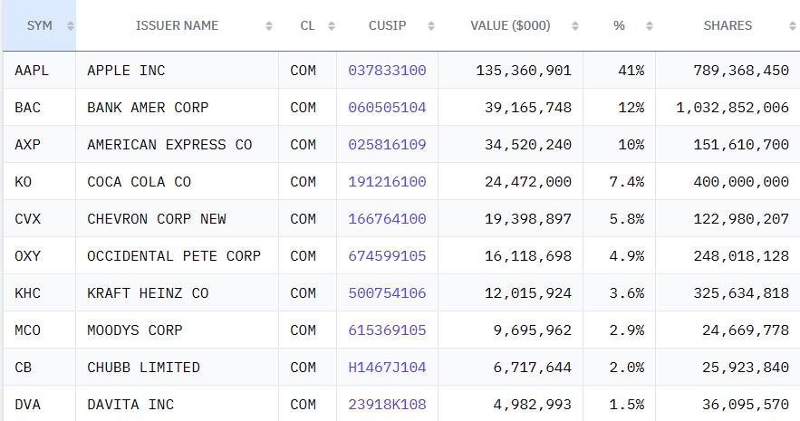Open DaVita CUSIP 23918K108 link
This screenshot has height=421, width=800.
[387, 405]
